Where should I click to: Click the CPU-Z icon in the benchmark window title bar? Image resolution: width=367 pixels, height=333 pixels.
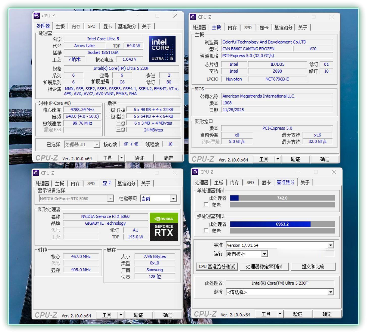pos(195,172)
